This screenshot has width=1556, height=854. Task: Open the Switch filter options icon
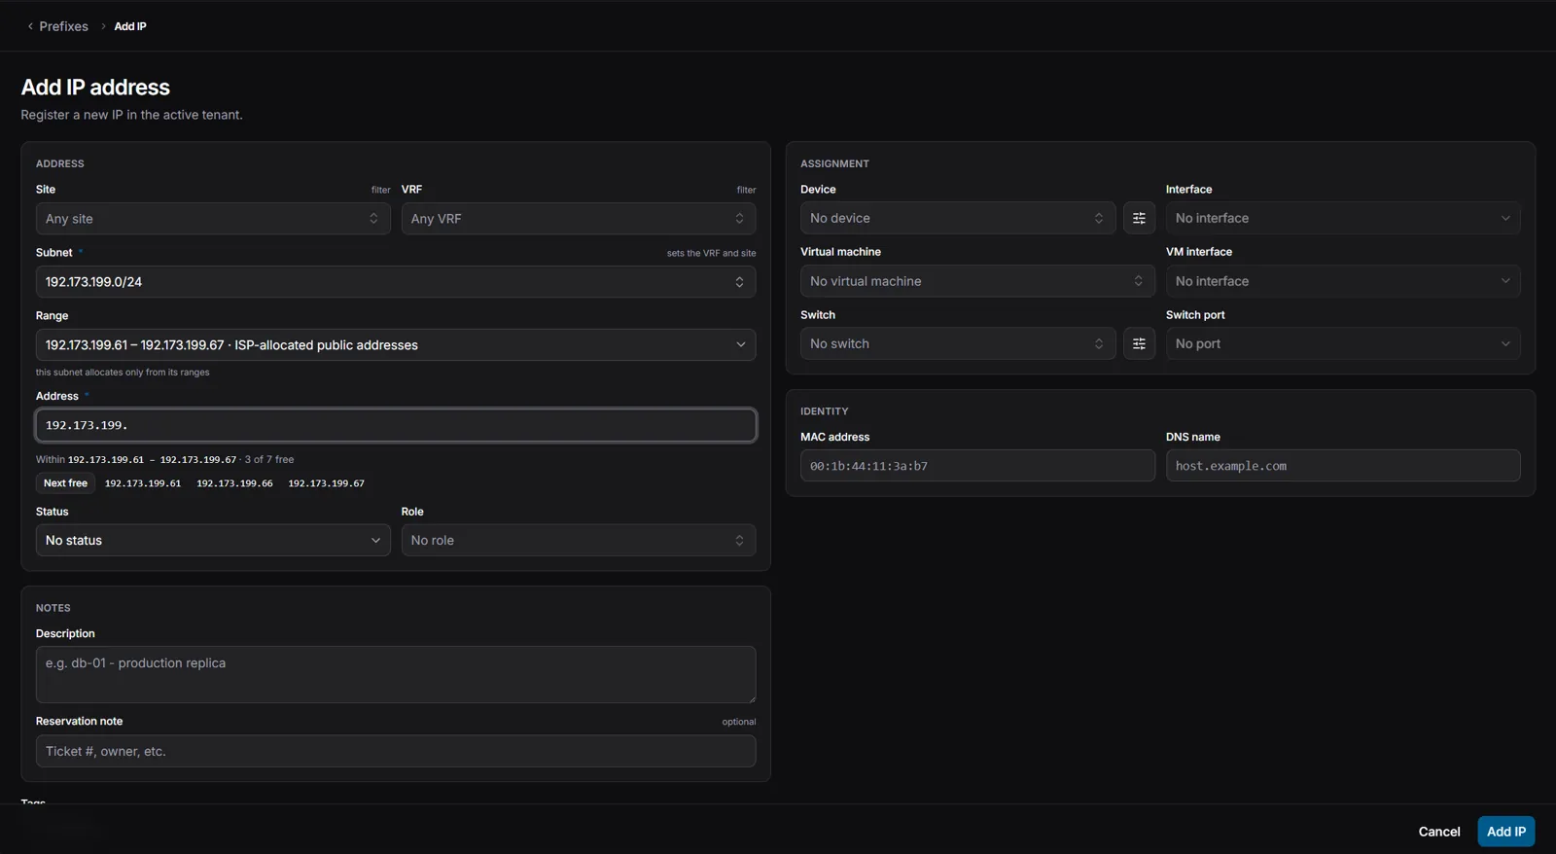pos(1139,343)
